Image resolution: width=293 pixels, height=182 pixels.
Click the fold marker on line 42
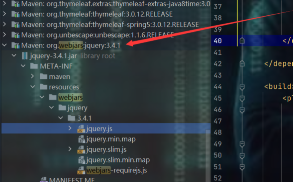(242, 63)
